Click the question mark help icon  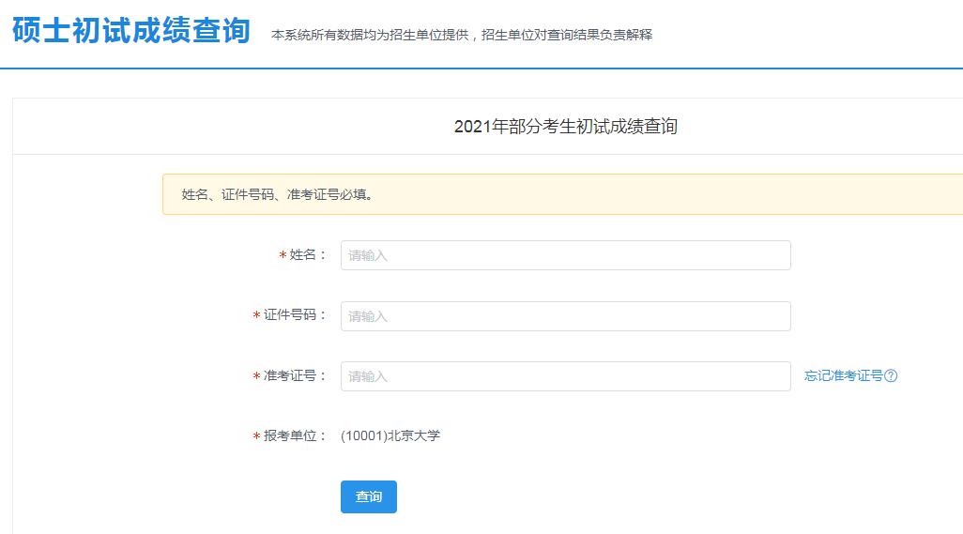892,376
